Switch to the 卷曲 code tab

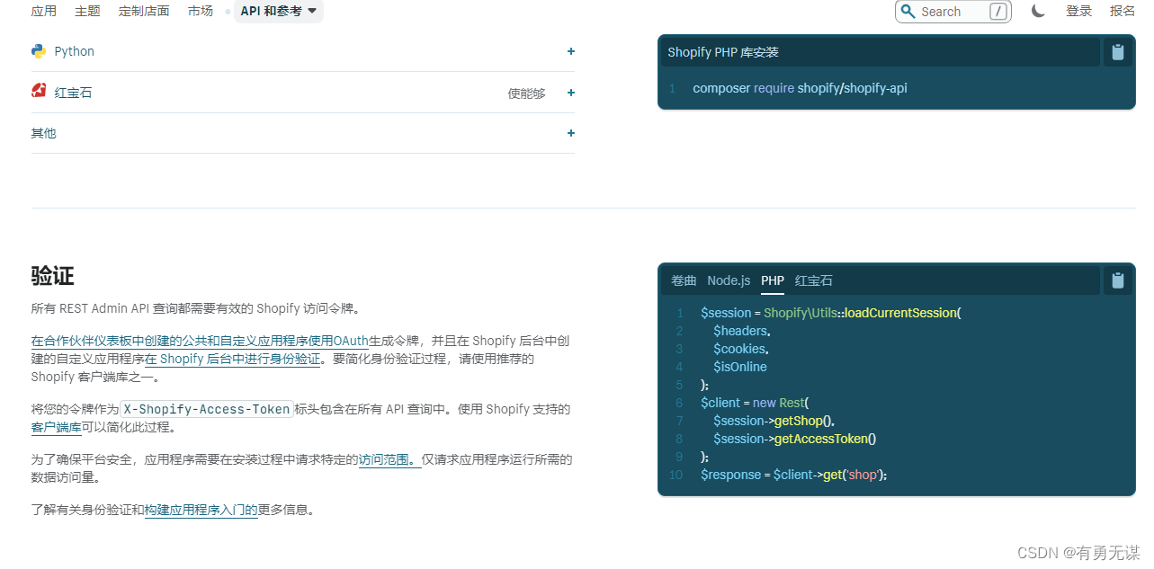tap(684, 280)
